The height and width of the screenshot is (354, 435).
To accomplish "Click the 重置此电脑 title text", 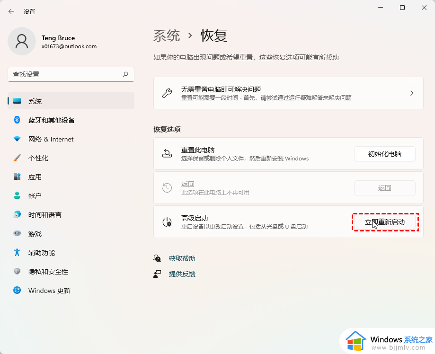I will (x=198, y=150).
